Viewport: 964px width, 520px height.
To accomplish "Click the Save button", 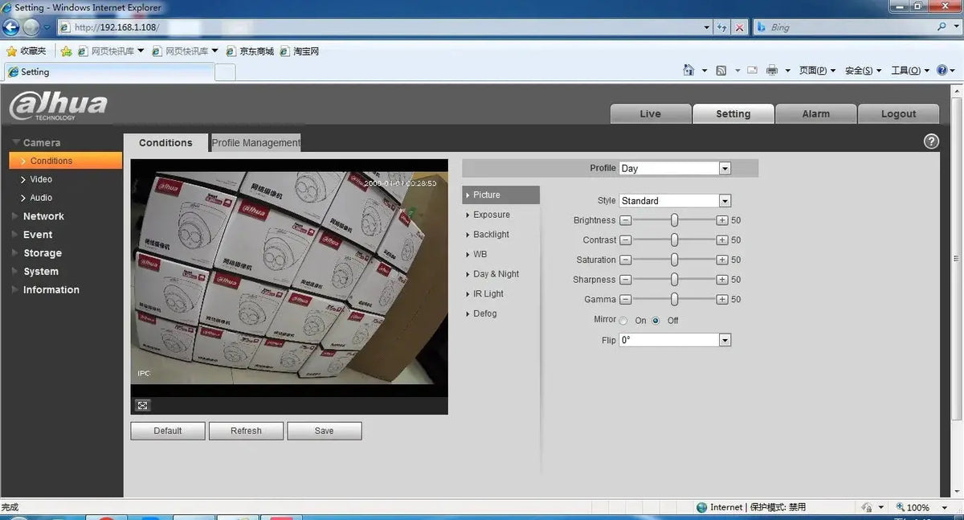I will click(x=324, y=431).
